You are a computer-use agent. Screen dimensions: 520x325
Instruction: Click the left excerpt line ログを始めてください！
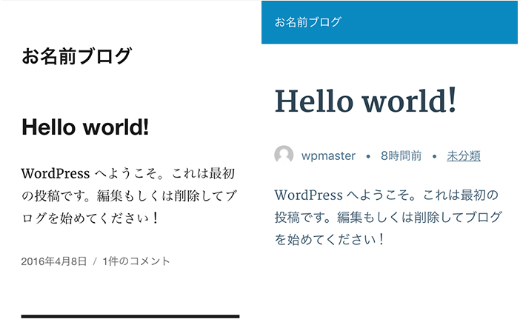(90, 218)
